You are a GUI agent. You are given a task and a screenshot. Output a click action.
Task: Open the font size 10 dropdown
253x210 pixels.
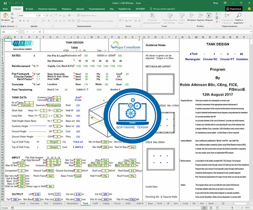click(44, 15)
